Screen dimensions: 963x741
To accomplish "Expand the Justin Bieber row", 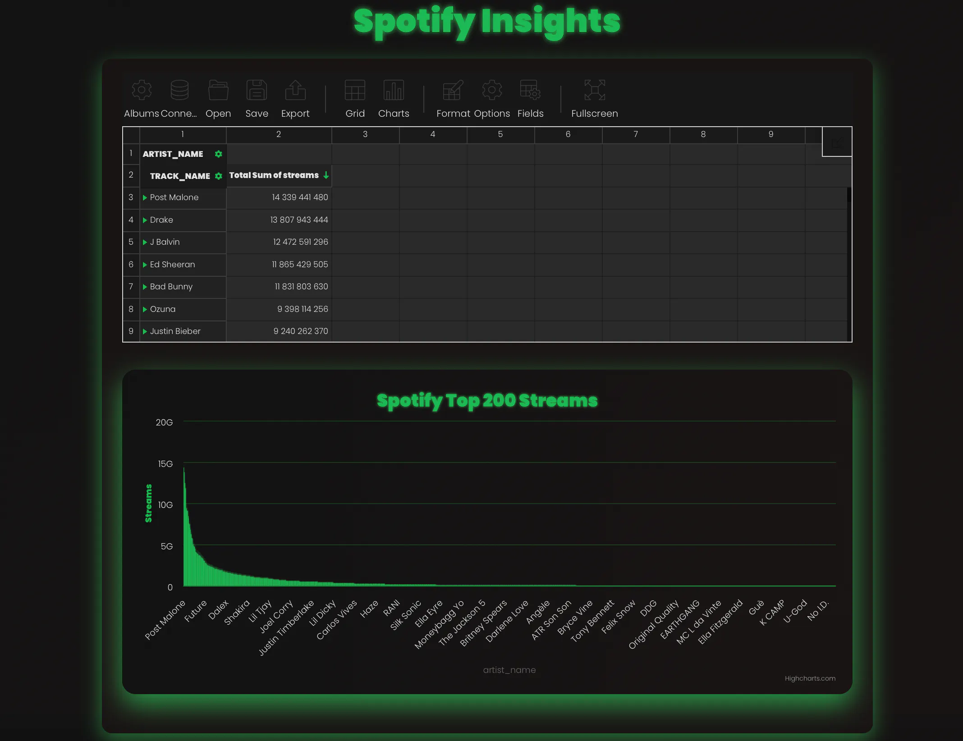I will tap(145, 331).
